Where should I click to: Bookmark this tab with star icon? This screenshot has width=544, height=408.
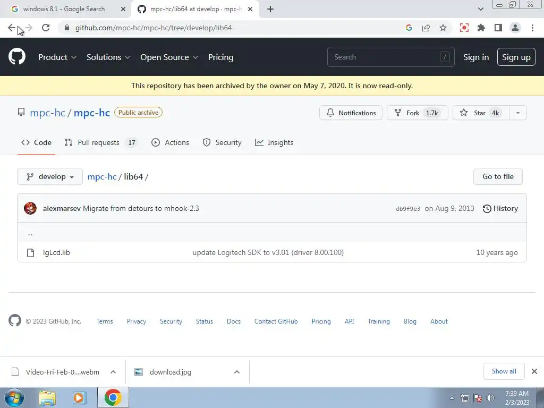click(x=443, y=28)
